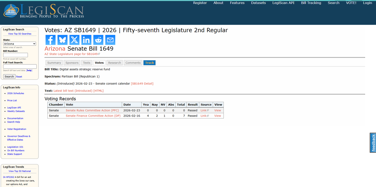Click the Full Text Search input field

(x=20, y=66)
